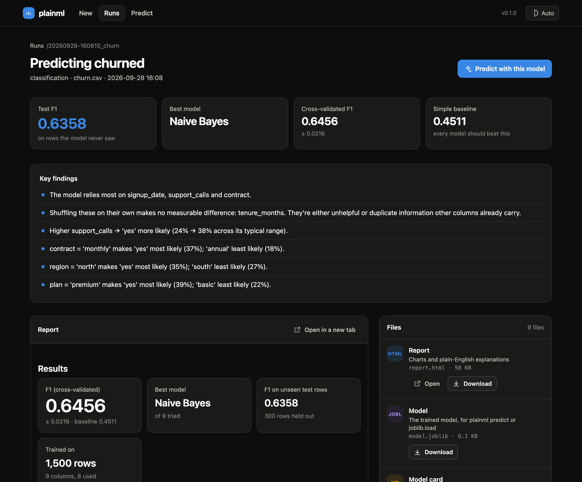The width and height of the screenshot is (582, 482).
Task: Click the '1,500 rows' trained on value
Action: pyautogui.click(x=71, y=463)
